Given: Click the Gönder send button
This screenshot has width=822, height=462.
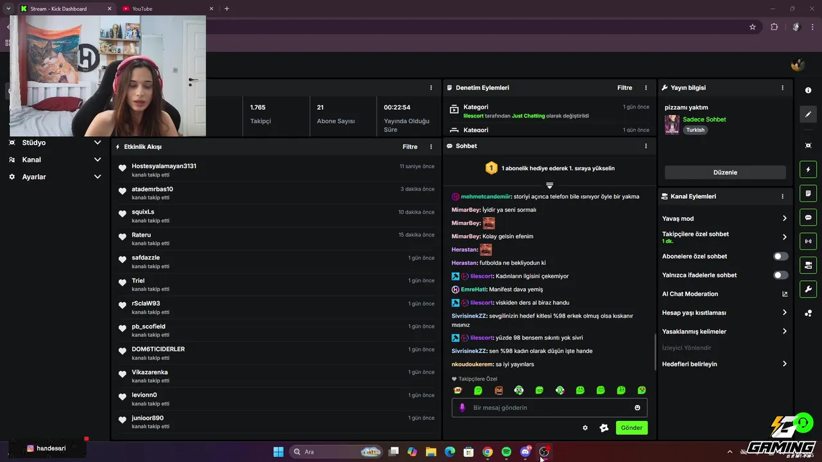Looking at the screenshot, I should [631, 428].
